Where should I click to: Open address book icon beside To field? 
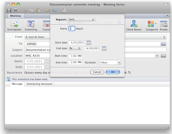(163, 44)
